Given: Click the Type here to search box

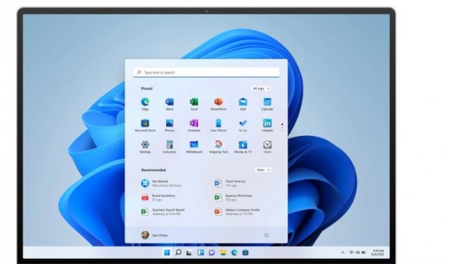Looking at the screenshot, I should 206,72.
